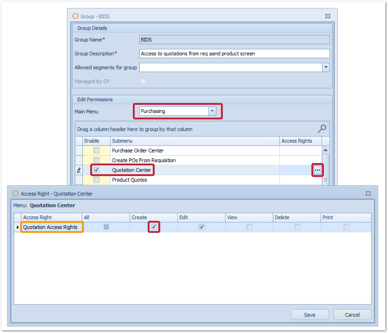Click the scroll-up arrow of the submenu grid scrollbar
This screenshot has height=333, width=388.
[x=325, y=149]
